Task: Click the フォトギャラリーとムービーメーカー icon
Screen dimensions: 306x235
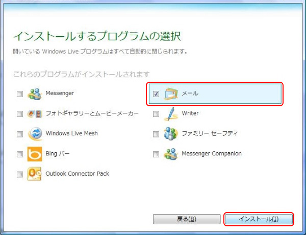Action: [x=35, y=114]
